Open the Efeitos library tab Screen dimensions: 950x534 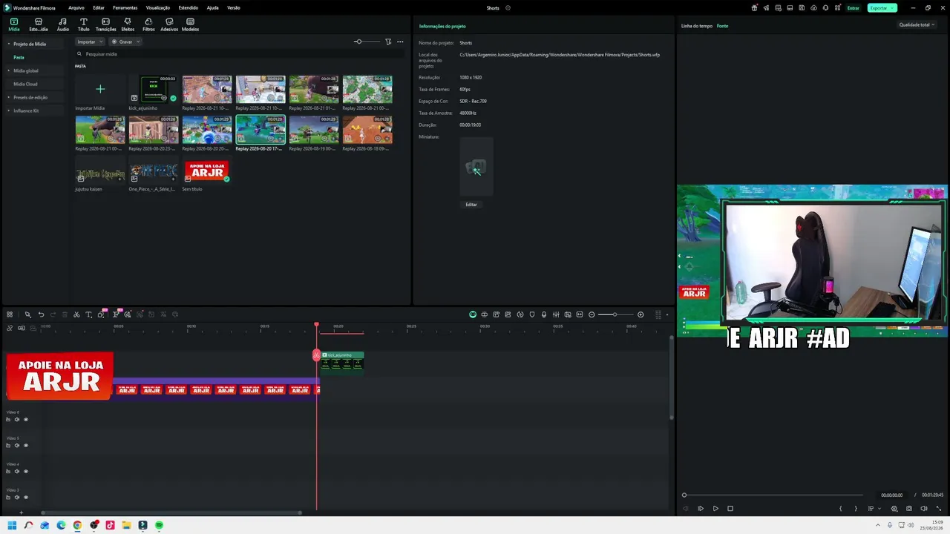coord(128,24)
